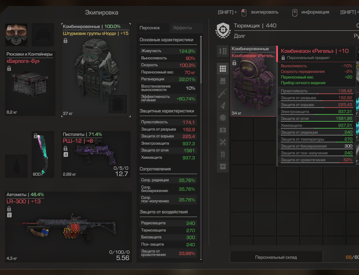Click the Биозащита 300 row
Image resolution: width=359 pixels, height=275 pixels.
click(168, 237)
